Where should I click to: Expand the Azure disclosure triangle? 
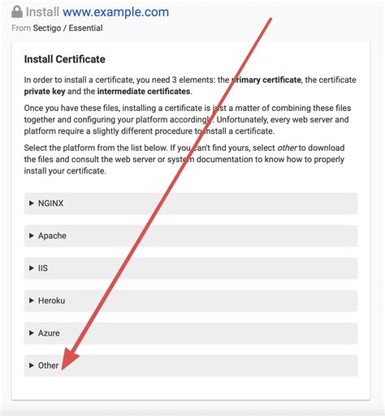pyautogui.click(x=32, y=332)
